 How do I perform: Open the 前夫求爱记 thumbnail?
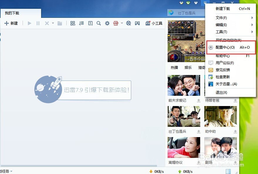[184, 85]
